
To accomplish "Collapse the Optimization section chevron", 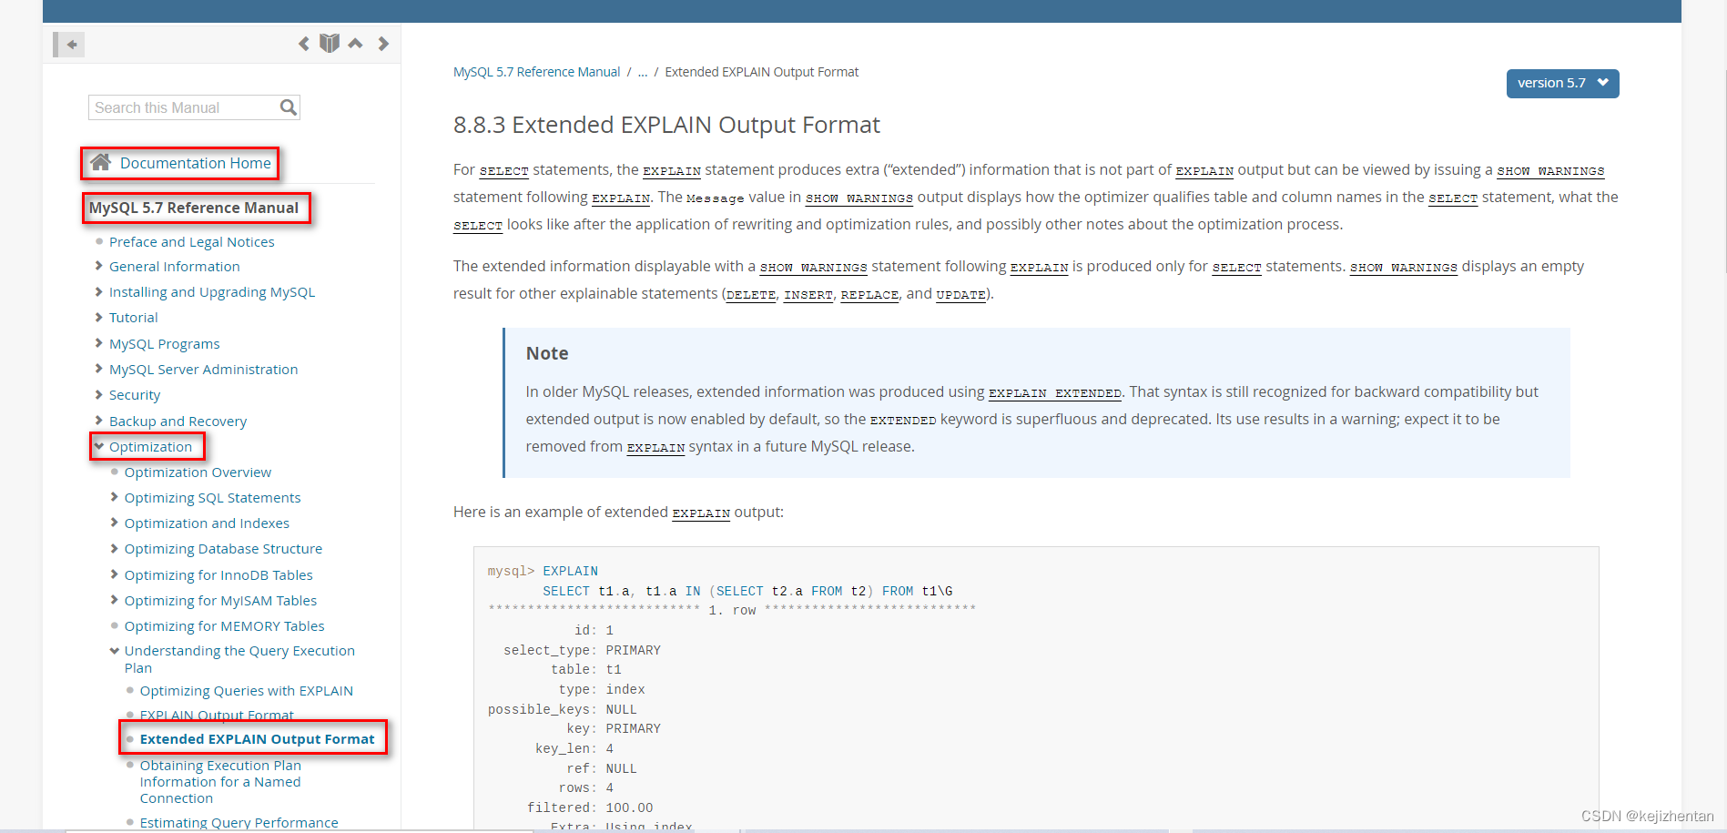I will [x=99, y=446].
